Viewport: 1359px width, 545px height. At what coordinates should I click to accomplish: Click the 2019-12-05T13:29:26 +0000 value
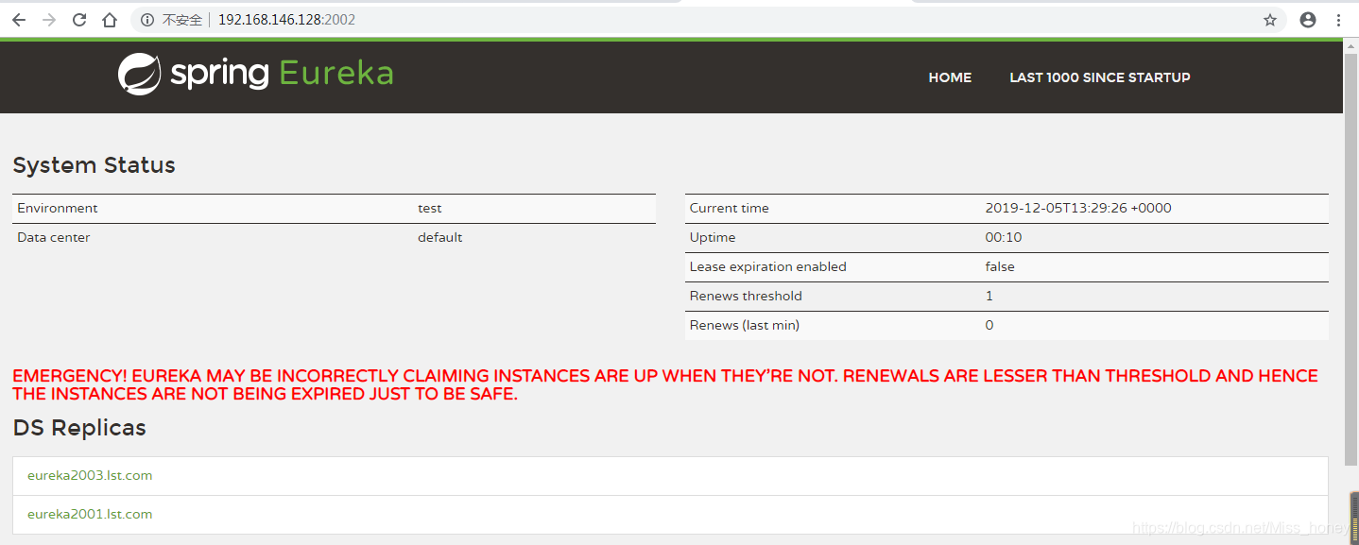click(x=1078, y=209)
